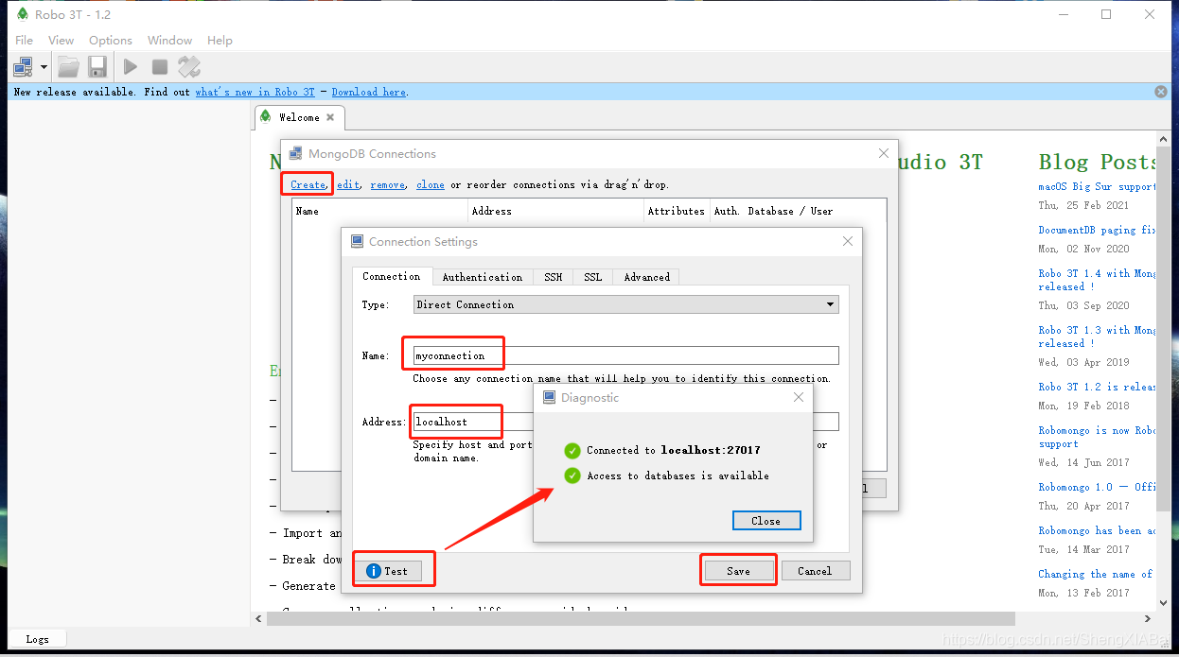1179x657 pixels.
Task: Open the Logs panel button
Action: (x=38, y=639)
